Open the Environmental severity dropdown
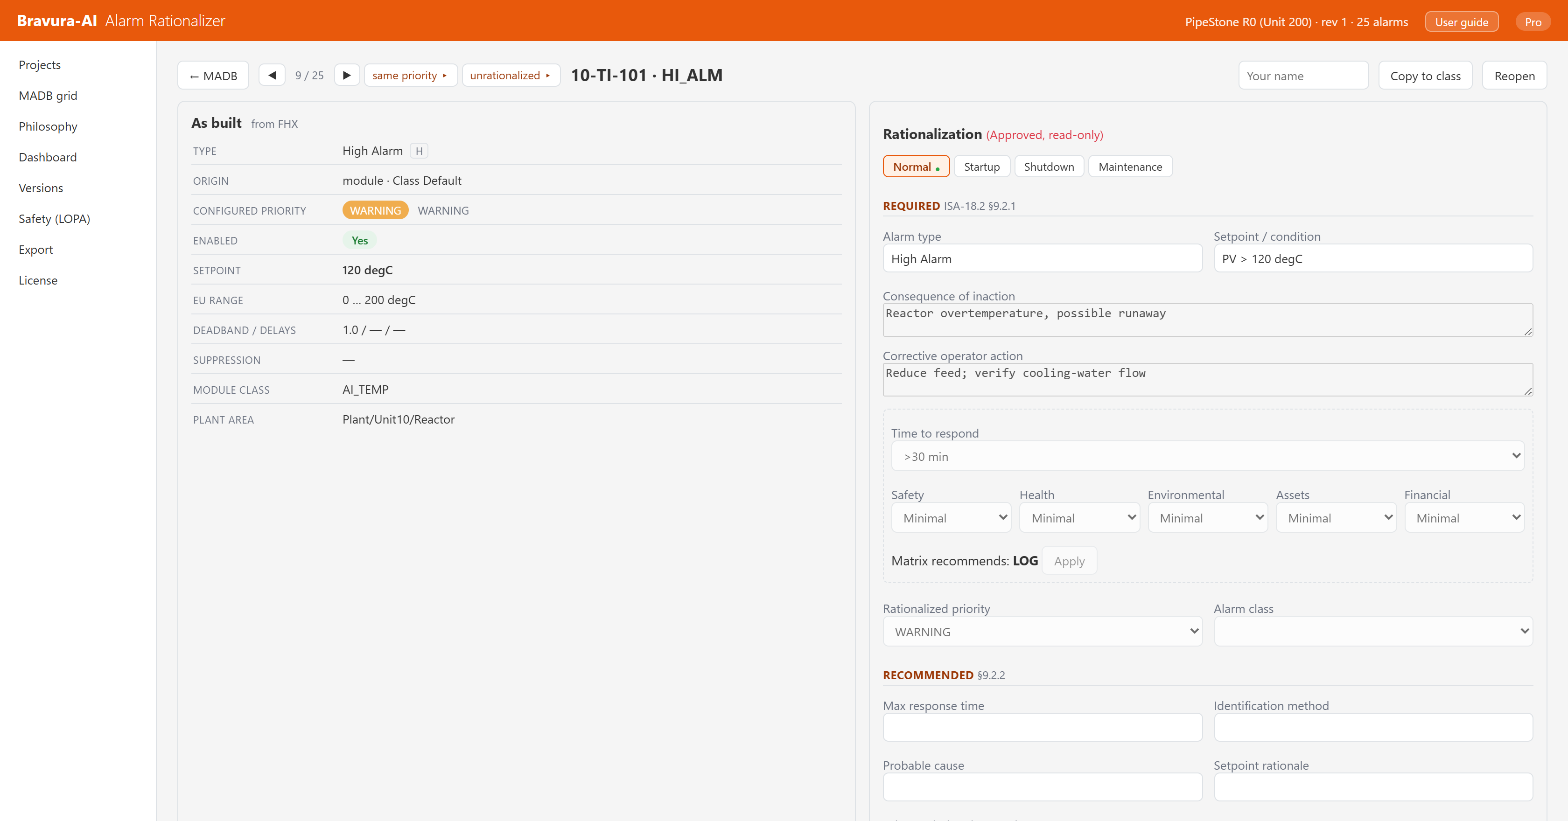This screenshot has height=821, width=1568. coord(1207,517)
